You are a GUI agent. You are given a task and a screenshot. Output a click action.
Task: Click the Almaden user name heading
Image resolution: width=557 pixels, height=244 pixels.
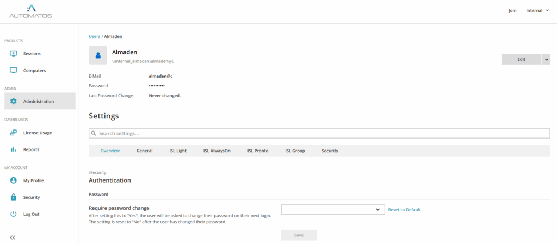[x=125, y=52]
